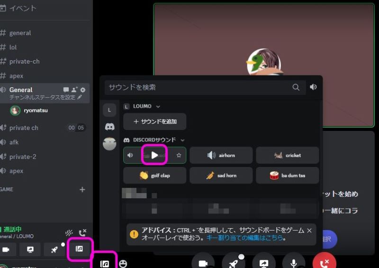The image size is (379, 268).
Task: Click invite people icon on General channel
Action: point(74,90)
